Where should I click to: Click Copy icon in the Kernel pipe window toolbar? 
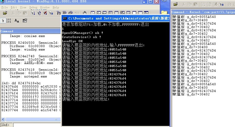click(x=190, y=4)
